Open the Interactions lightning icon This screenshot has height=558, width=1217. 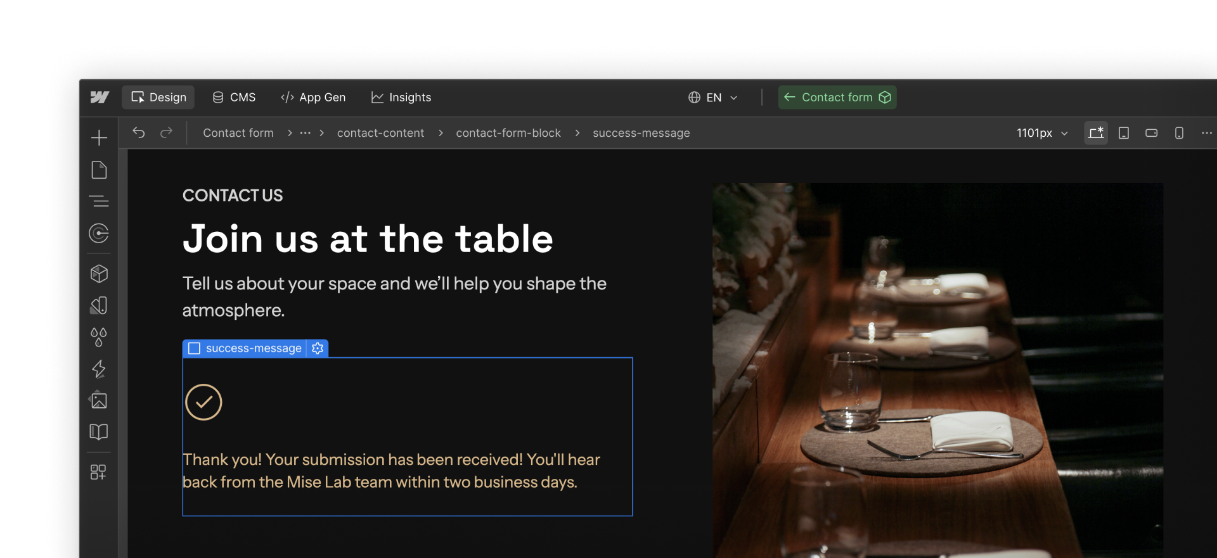pos(99,369)
